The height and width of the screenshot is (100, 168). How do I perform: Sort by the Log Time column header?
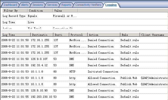(16, 35)
